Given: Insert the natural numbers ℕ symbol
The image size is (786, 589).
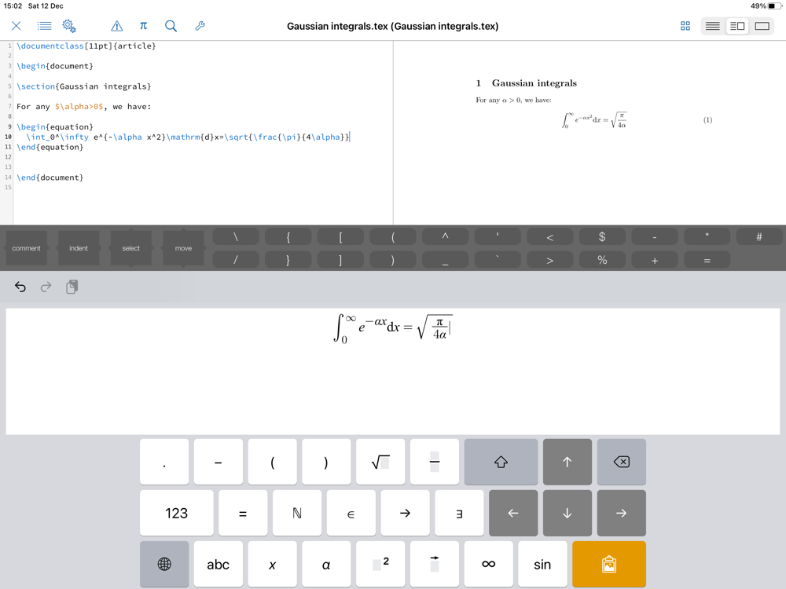Looking at the screenshot, I should point(297,514).
